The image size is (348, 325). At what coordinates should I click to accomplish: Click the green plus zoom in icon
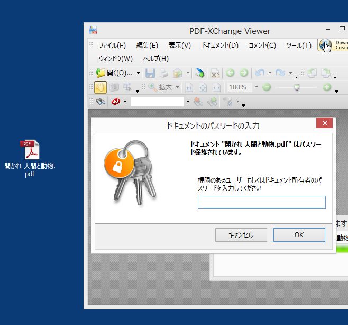point(327,87)
